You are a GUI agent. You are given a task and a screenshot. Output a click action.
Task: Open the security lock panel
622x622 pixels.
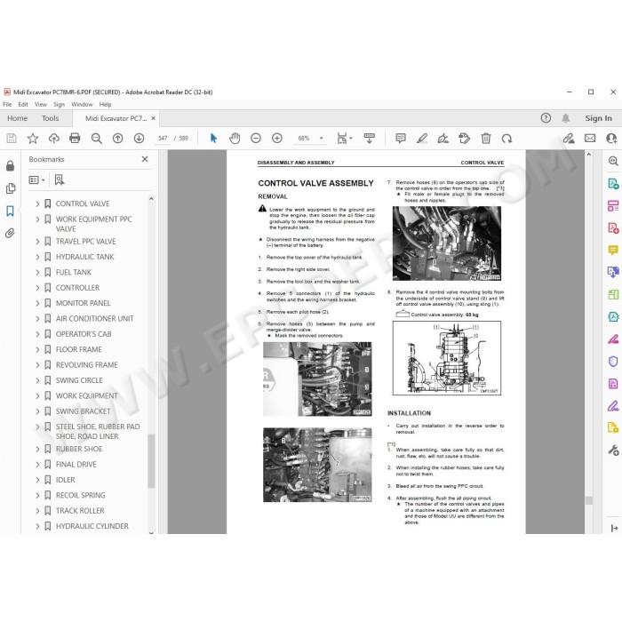coord(11,166)
